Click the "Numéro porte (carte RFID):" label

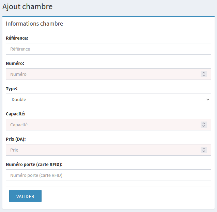point(34,164)
